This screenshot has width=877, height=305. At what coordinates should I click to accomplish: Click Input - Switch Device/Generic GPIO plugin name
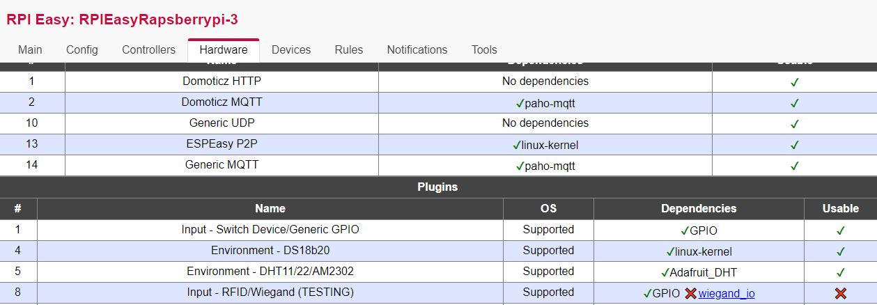(270, 229)
